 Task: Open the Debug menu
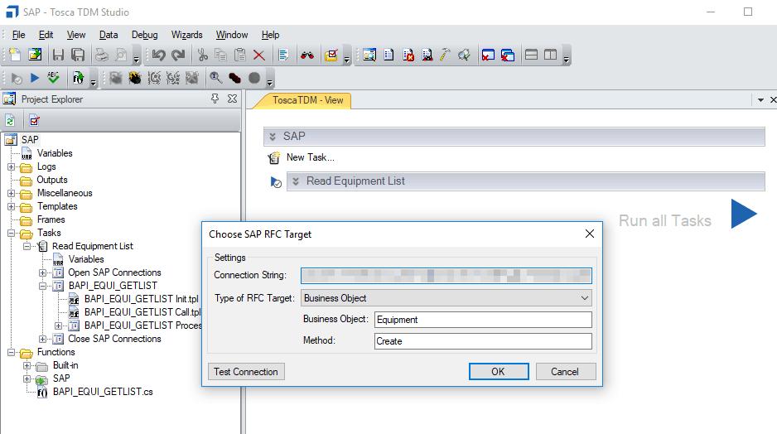coord(144,35)
